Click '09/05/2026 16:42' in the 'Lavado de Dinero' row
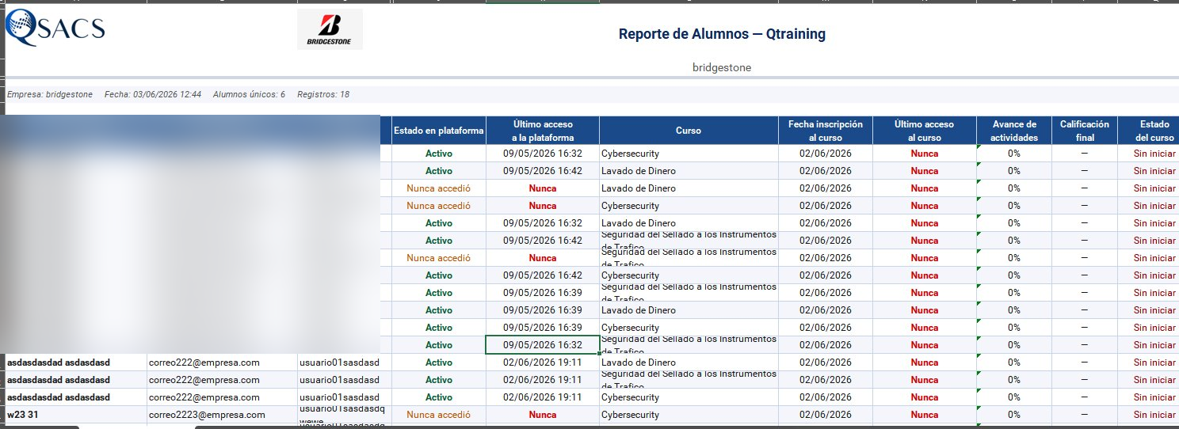This screenshot has width=1179, height=429. (543, 171)
